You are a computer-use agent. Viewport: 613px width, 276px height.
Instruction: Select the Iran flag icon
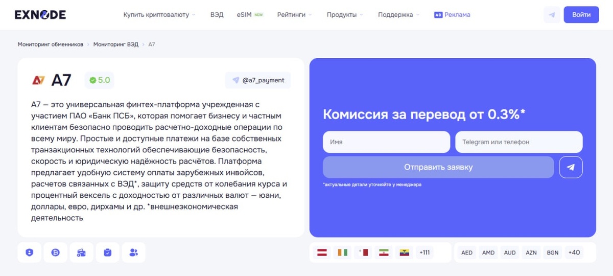[x=384, y=252]
